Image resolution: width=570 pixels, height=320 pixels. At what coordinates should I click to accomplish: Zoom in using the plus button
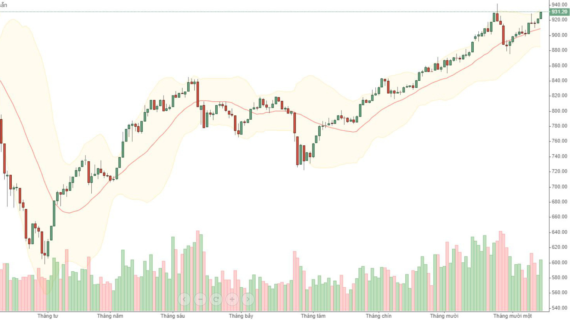coord(232,299)
